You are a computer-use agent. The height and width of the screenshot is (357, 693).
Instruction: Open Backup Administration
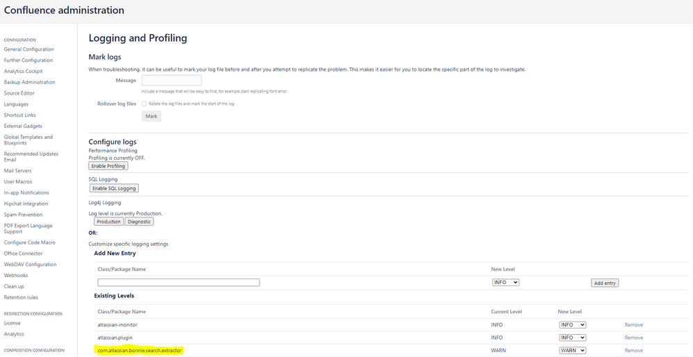30,83
